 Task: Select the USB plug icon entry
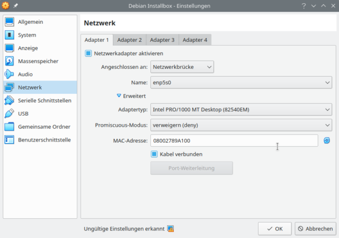click(10, 113)
